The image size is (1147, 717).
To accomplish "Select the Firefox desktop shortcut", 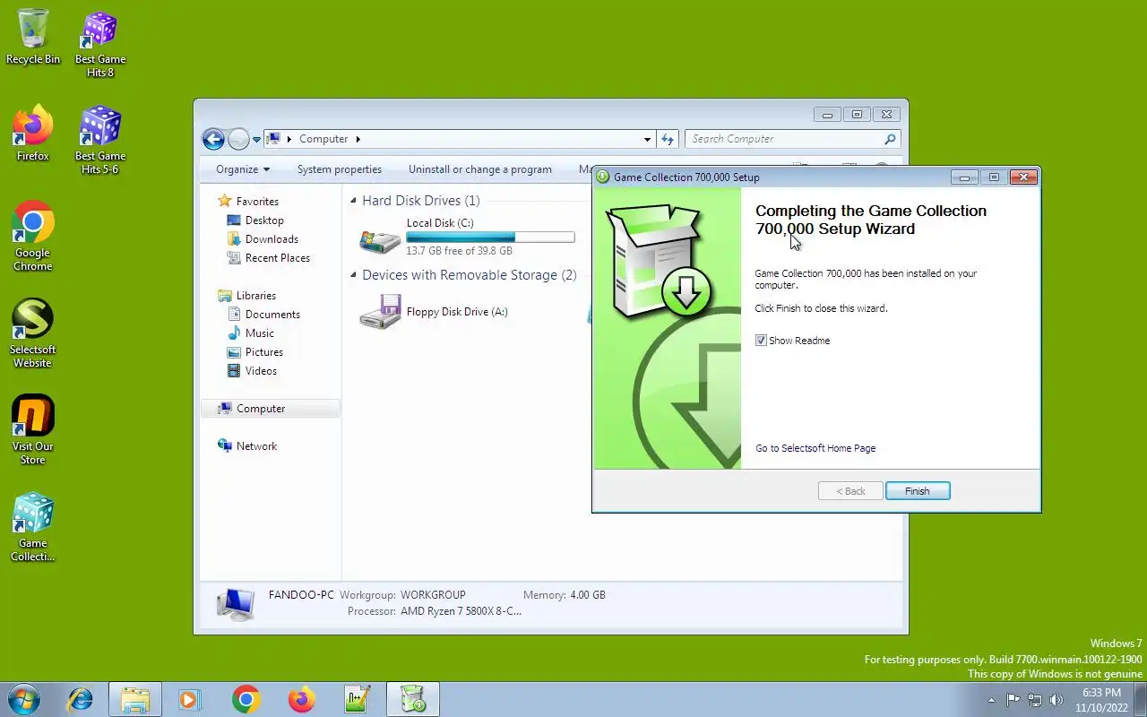I will 33,134.
